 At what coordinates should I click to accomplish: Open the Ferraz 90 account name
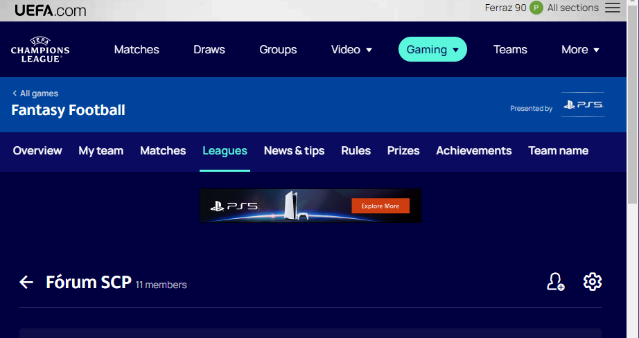pyautogui.click(x=505, y=8)
